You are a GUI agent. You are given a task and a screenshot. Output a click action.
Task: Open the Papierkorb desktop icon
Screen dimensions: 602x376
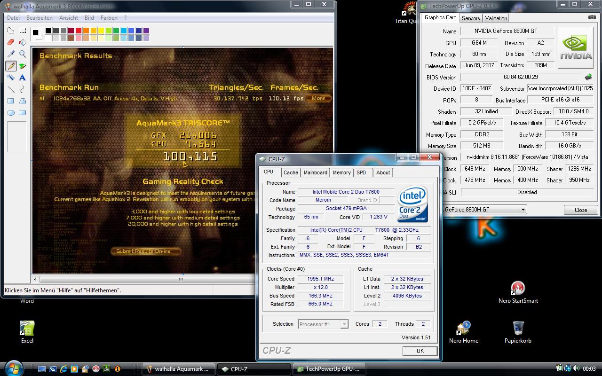pos(518,332)
